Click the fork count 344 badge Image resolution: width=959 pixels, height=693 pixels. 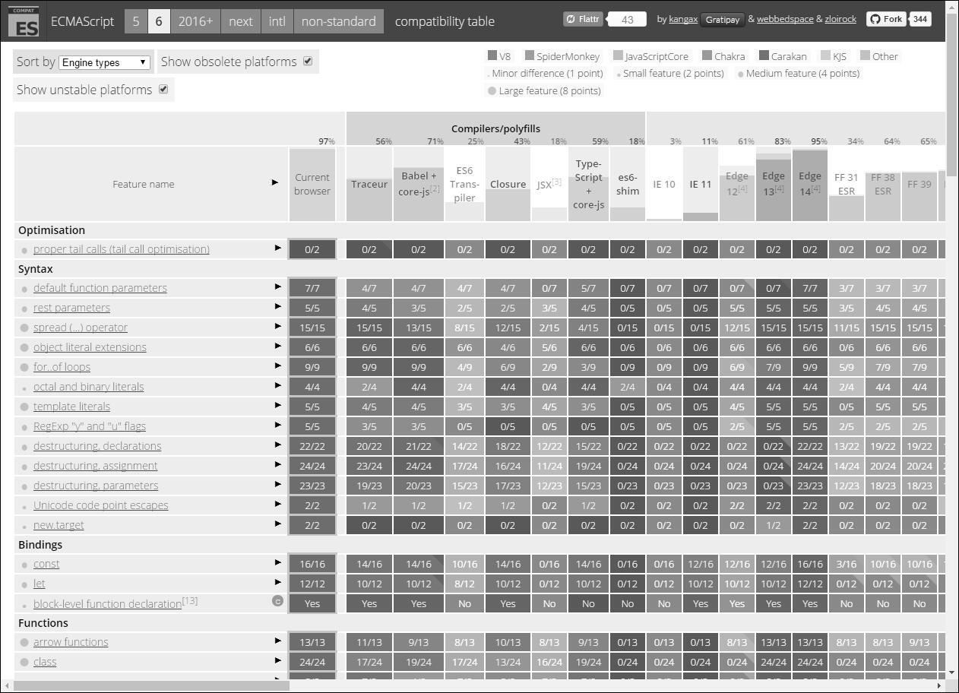pos(919,19)
